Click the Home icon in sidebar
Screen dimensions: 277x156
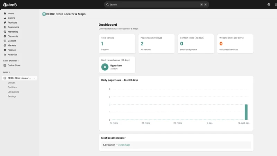[x=5, y=14]
